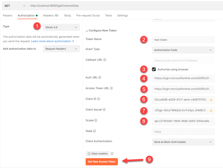This screenshot has height=168, width=223.
Task: Click the Client ID info icon
Action: pos(99,99)
